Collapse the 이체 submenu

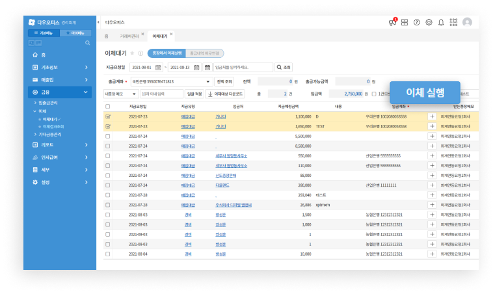[x=40, y=111]
